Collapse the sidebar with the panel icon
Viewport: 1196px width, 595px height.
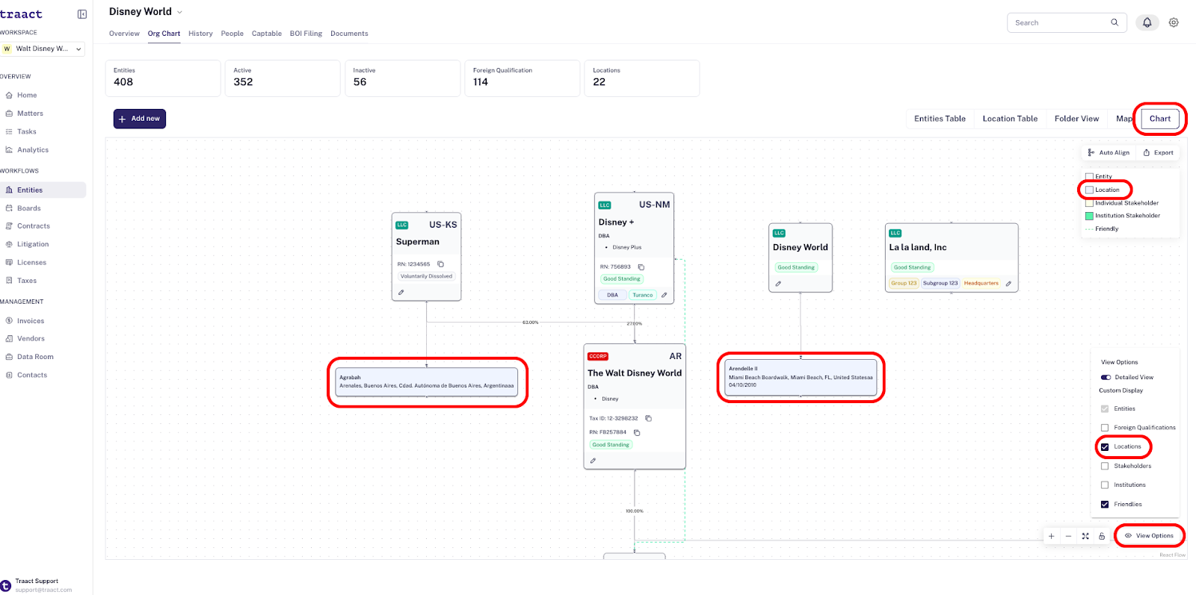pos(82,14)
